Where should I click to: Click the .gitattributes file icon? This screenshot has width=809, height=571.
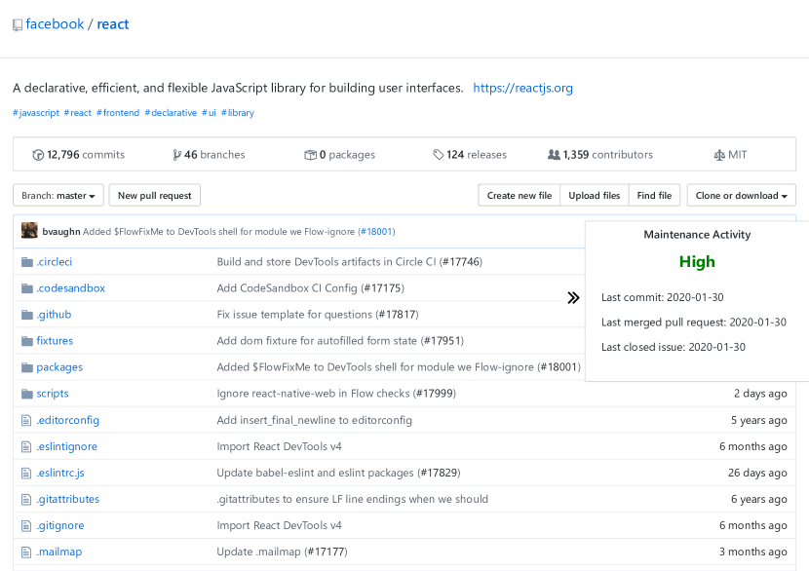click(x=26, y=499)
